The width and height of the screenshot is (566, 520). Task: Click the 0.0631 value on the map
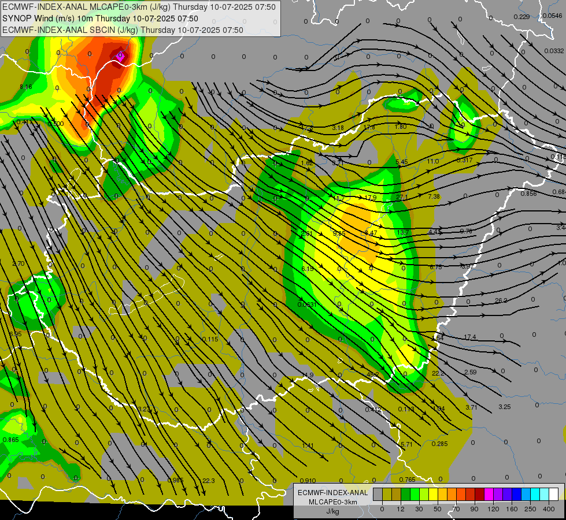pyautogui.click(x=307, y=304)
